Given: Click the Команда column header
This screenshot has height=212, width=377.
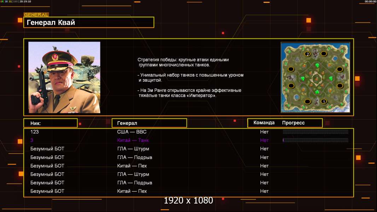Looking at the screenshot, I should (264, 123).
